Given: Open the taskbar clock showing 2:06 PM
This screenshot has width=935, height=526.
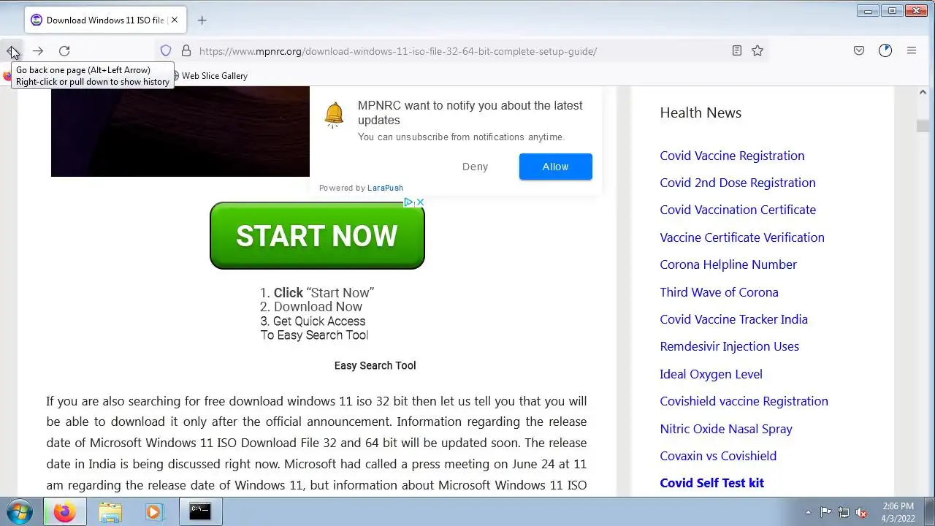Looking at the screenshot, I should click(x=898, y=512).
